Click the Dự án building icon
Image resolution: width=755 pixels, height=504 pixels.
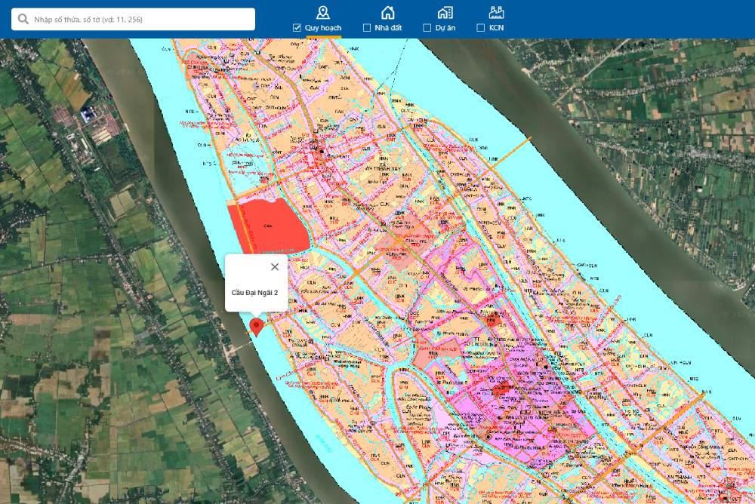(x=445, y=12)
